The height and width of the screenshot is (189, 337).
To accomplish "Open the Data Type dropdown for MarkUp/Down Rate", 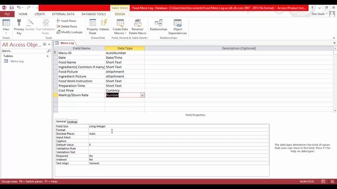I will click(142, 95).
